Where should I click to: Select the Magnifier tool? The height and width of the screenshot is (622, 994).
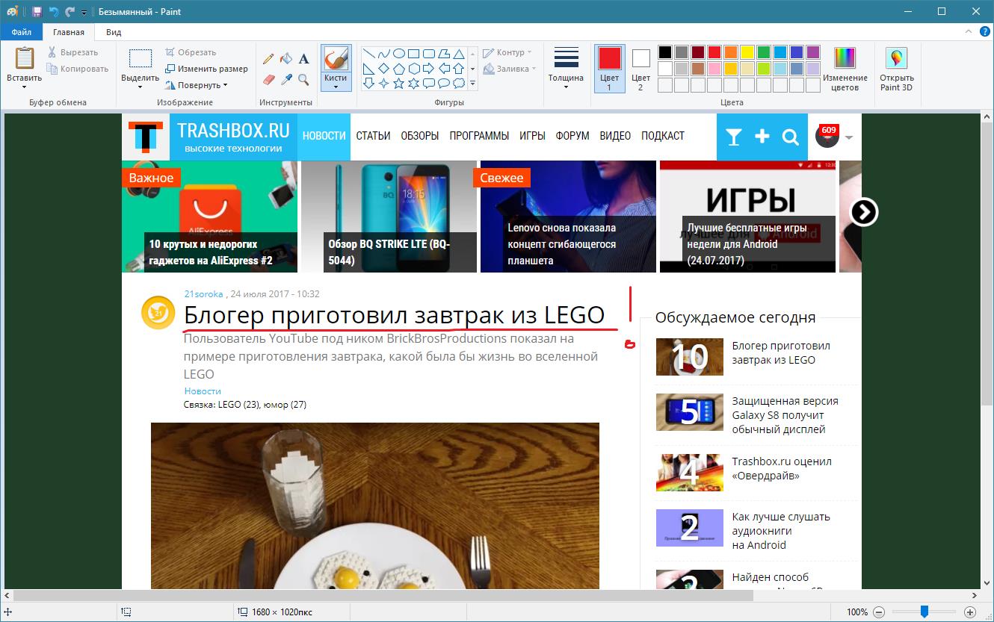pyautogui.click(x=303, y=79)
